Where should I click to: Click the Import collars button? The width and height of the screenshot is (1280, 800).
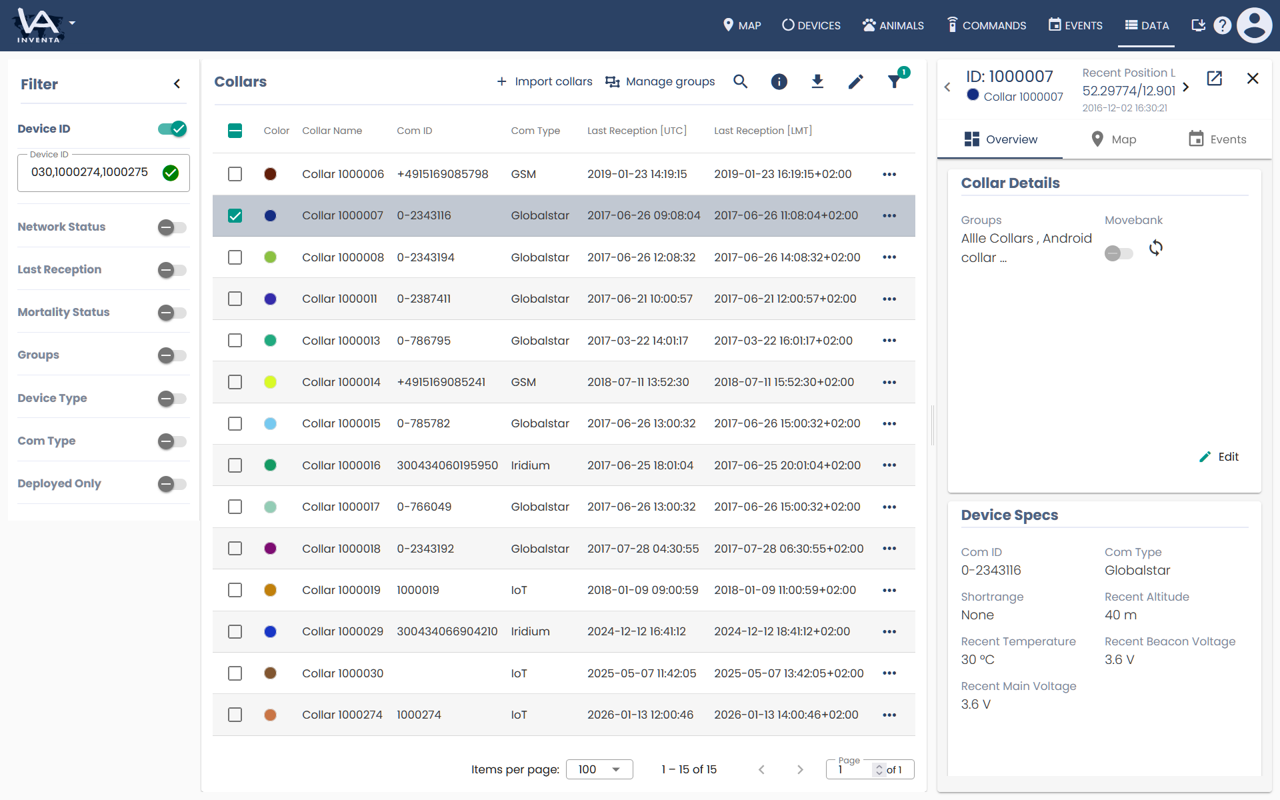tap(544, 81)
